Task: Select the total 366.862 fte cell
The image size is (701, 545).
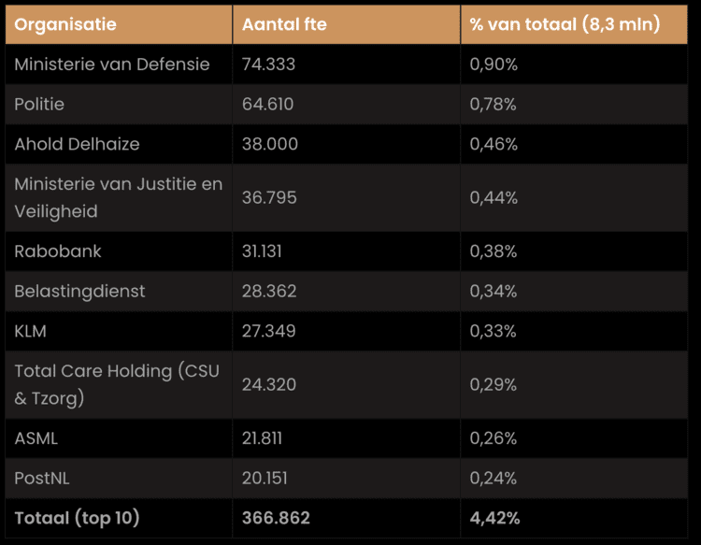Action: 276,518
